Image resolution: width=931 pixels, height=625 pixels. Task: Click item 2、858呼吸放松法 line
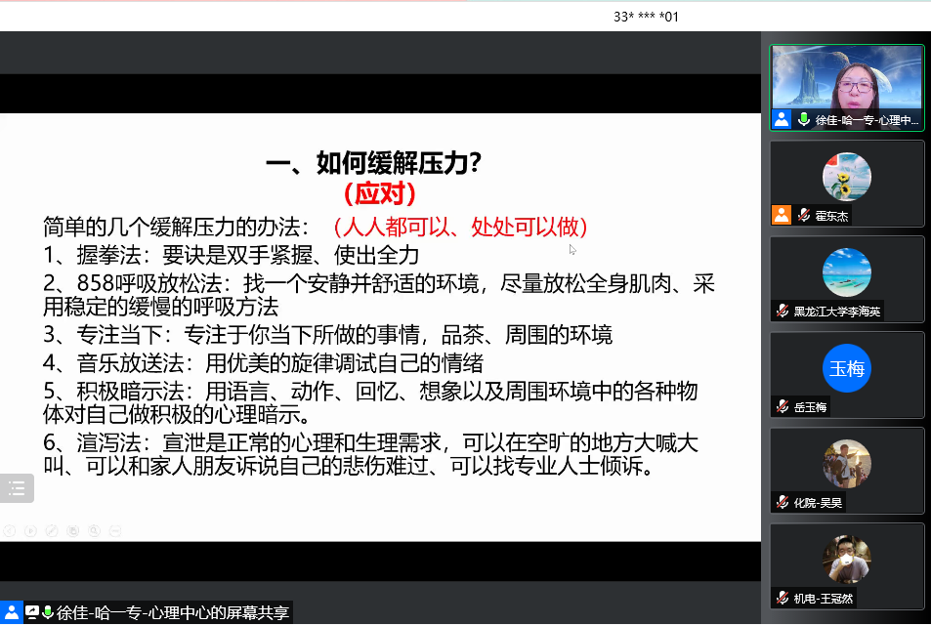(379, 295)
